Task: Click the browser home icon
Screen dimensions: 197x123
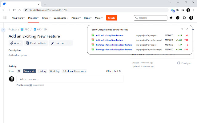Action: [x=19, y=10]
